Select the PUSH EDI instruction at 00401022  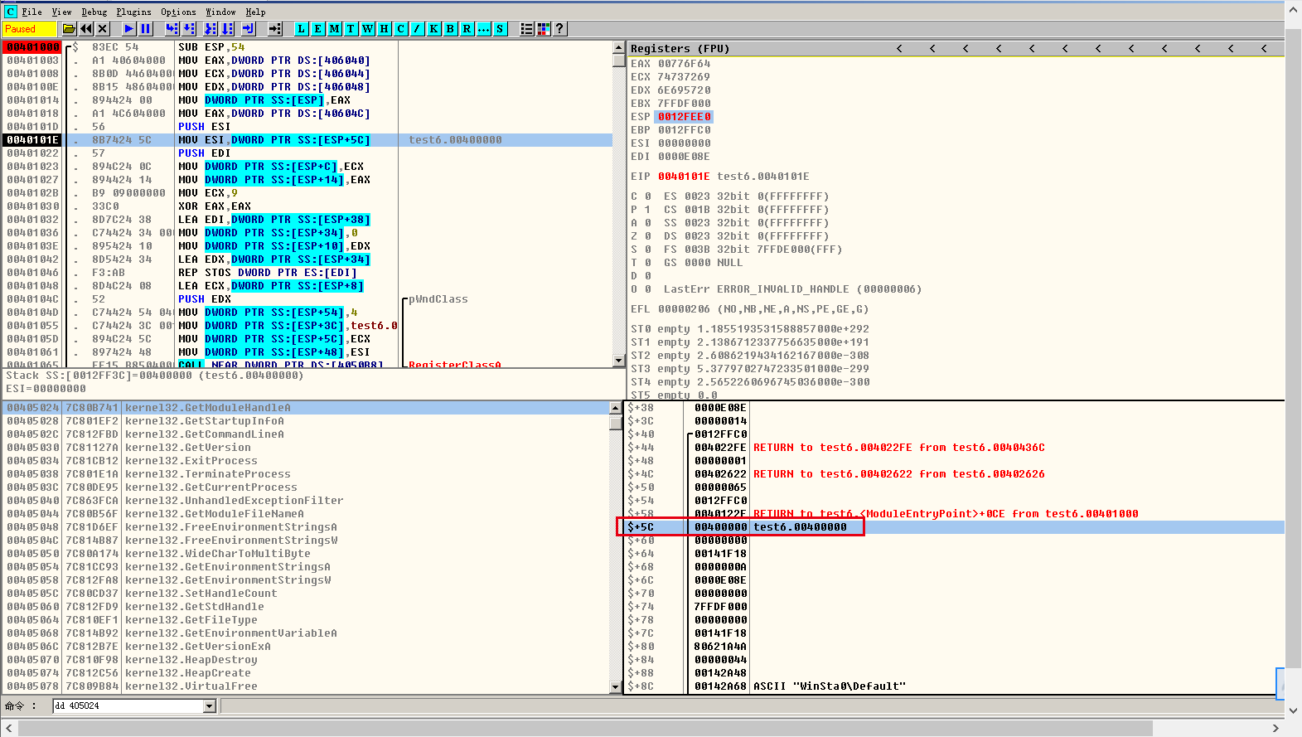pos(308,153)
